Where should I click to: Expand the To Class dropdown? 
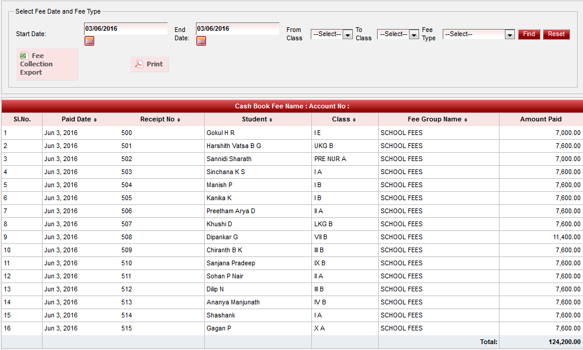click(414, 34)
